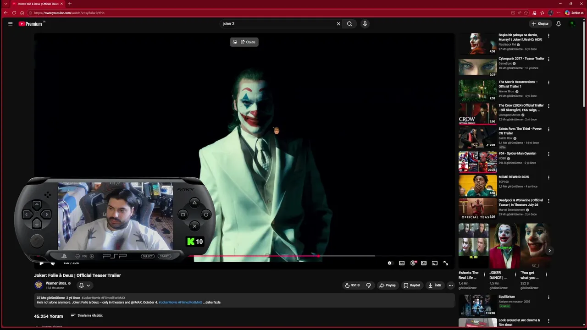This screenshot has width=587, height=330.
Task: Reload the page with the refresh icon
Action: 14,13
